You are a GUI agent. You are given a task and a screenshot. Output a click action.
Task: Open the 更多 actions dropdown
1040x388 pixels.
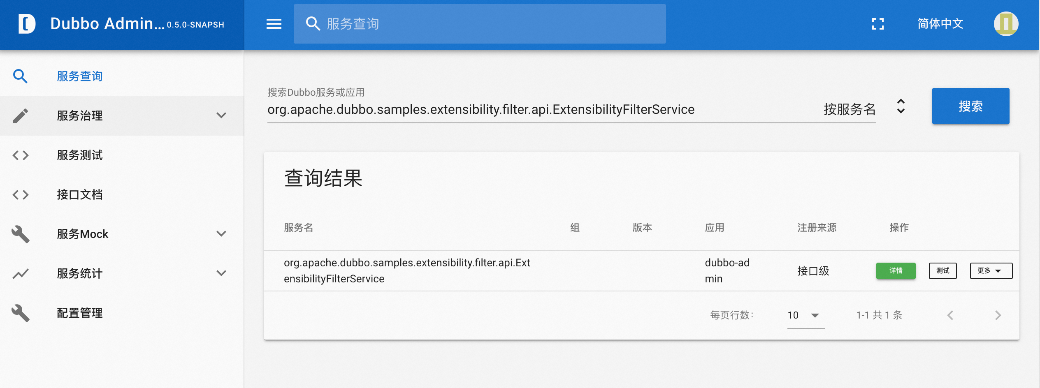coord(991,271)
